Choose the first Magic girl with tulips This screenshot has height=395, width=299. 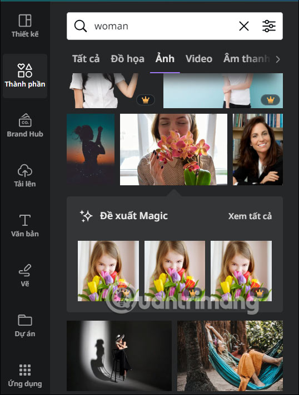tap(108, 271)
